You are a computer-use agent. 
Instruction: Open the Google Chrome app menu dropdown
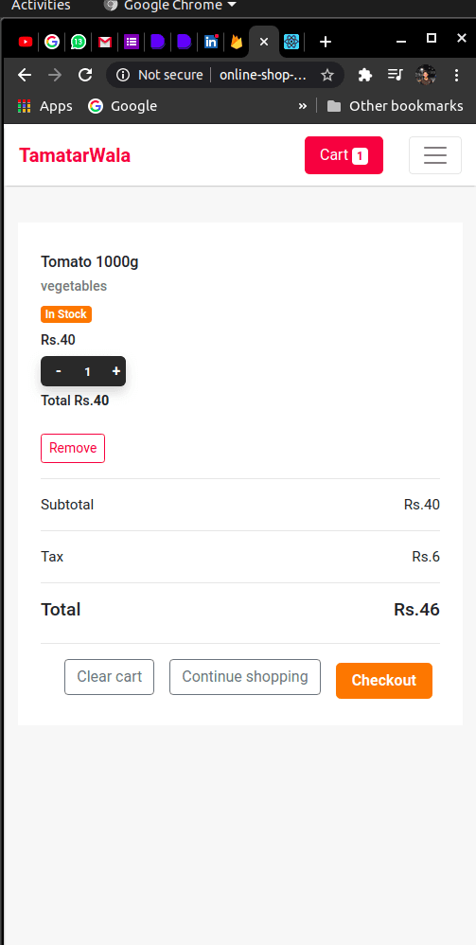tap(170, 6)
